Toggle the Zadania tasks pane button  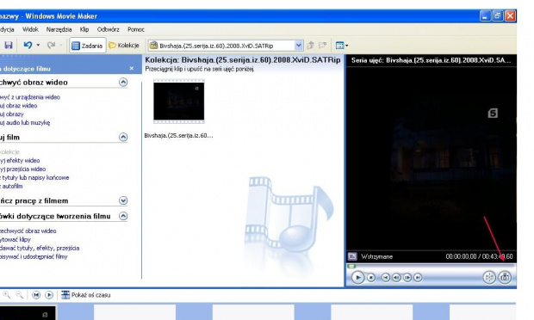[88, 46]
